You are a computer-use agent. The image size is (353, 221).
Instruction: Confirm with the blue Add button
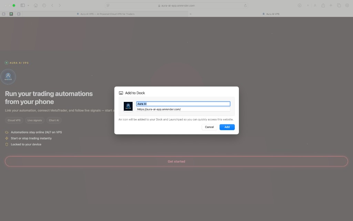tap(227, 127)
